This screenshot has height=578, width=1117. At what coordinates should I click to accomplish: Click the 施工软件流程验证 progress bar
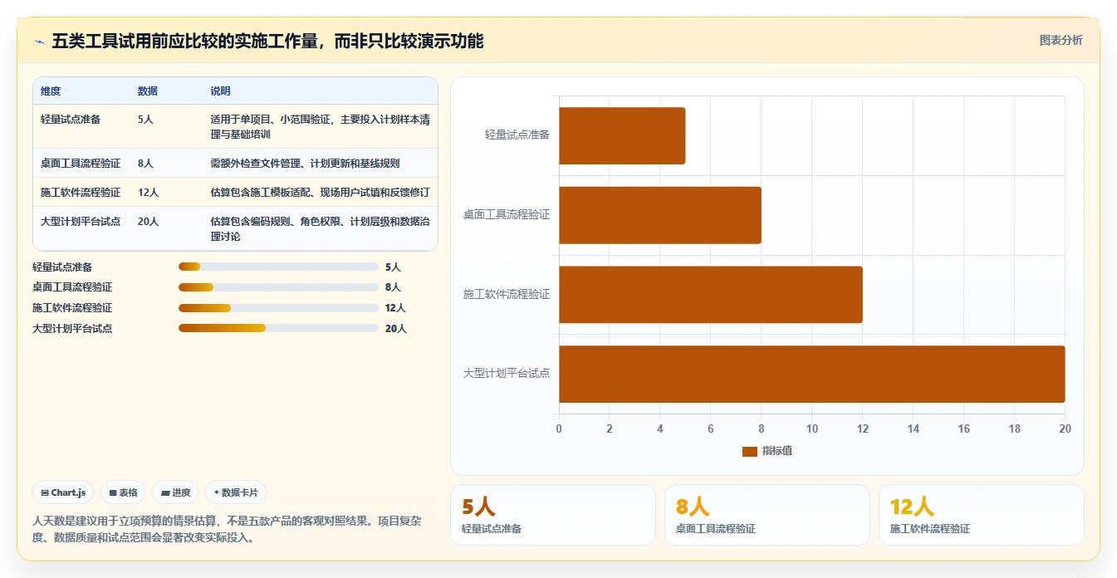click(x=278, y=308)
